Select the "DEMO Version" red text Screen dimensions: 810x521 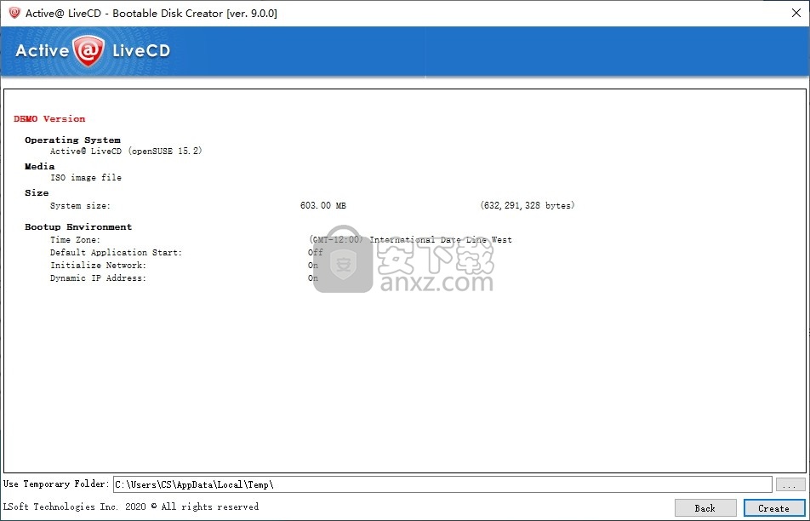[x=49, y=119]
